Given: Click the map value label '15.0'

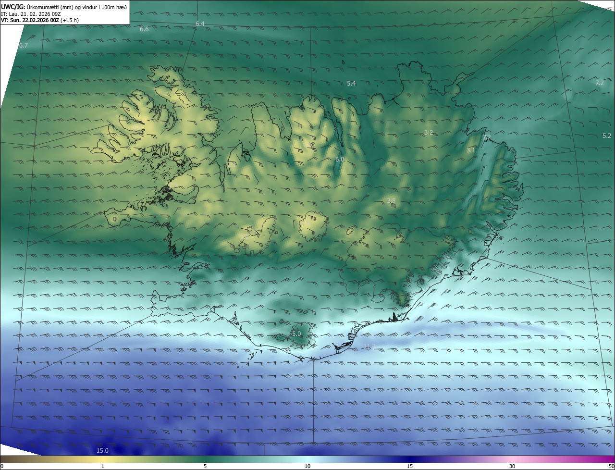Looking at the screenshot, I should (x=103, y=450).
